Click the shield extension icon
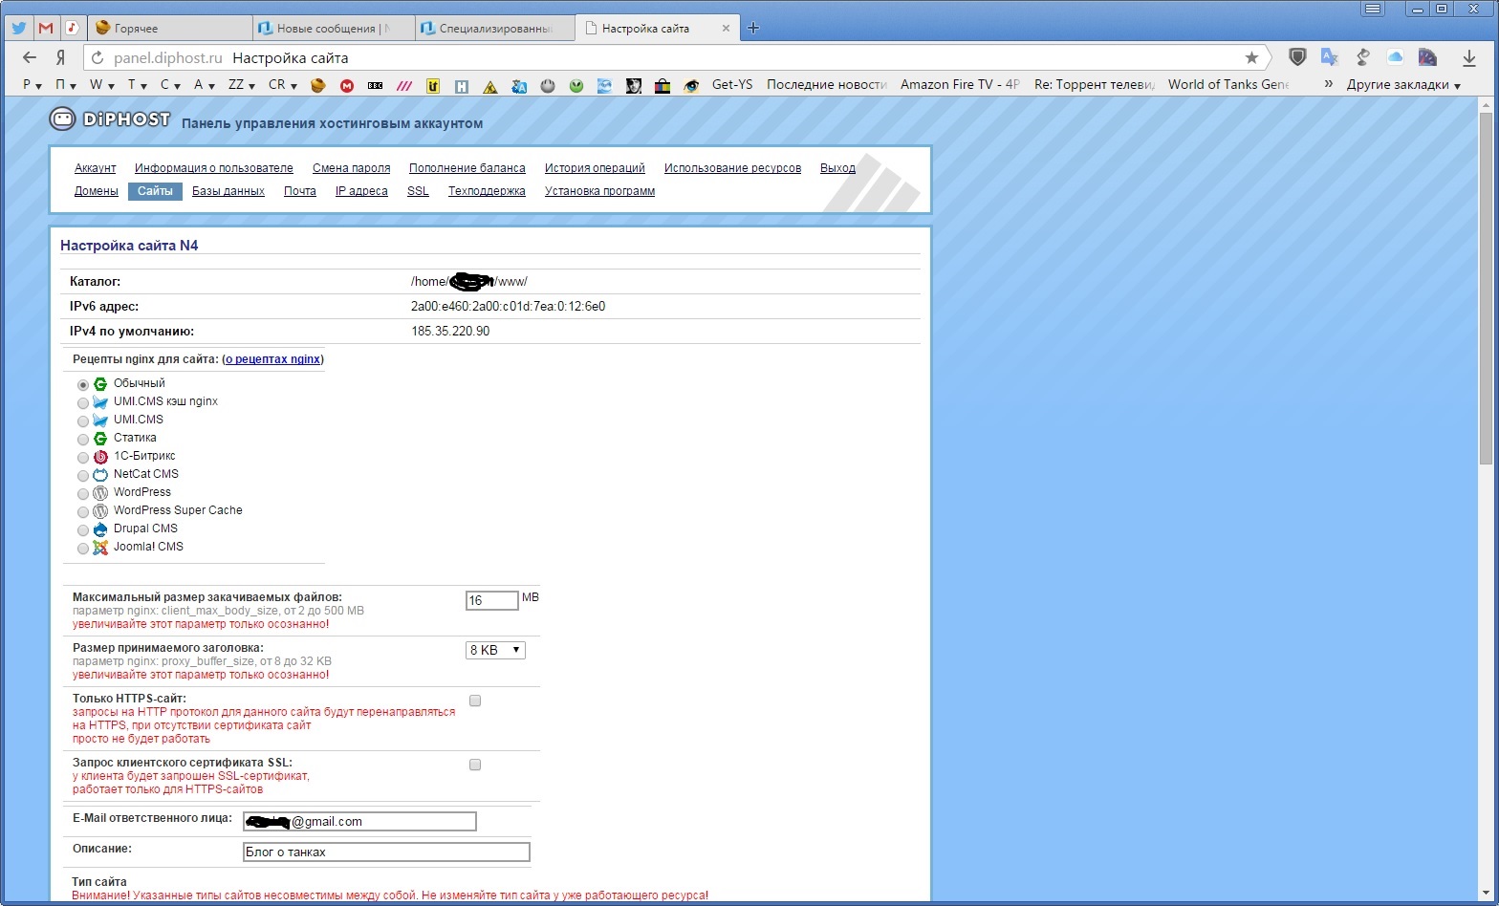Image resolution: width=1499 pixels, height=906 pixels. tap(1297, 57)
